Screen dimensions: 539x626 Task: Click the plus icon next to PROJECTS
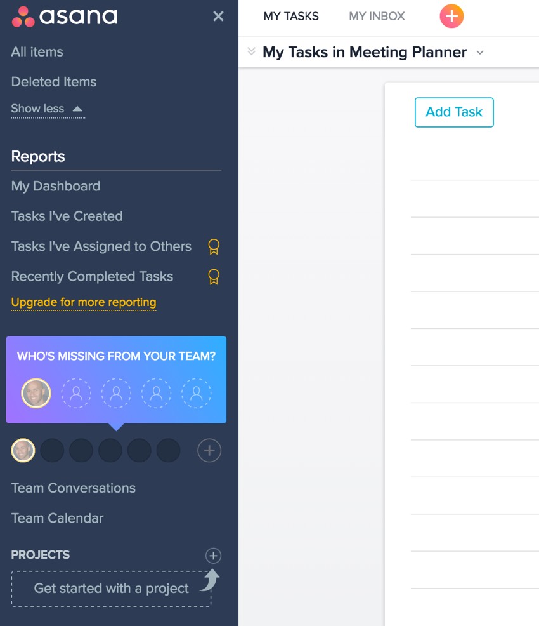tap(213, 556)
